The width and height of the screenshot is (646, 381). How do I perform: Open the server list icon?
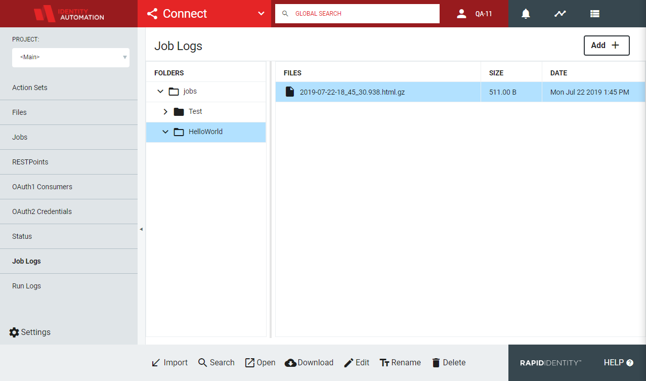[x=595, y=14]
